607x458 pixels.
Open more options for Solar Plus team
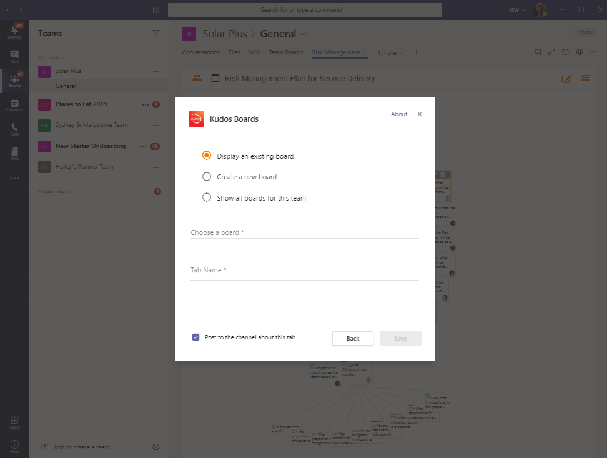[x=156, y=72]
